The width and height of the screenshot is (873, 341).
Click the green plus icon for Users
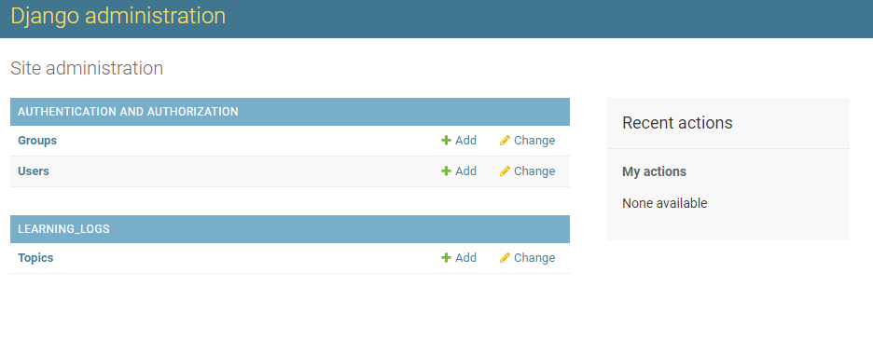pyautogui.click(x=446, y=171)
